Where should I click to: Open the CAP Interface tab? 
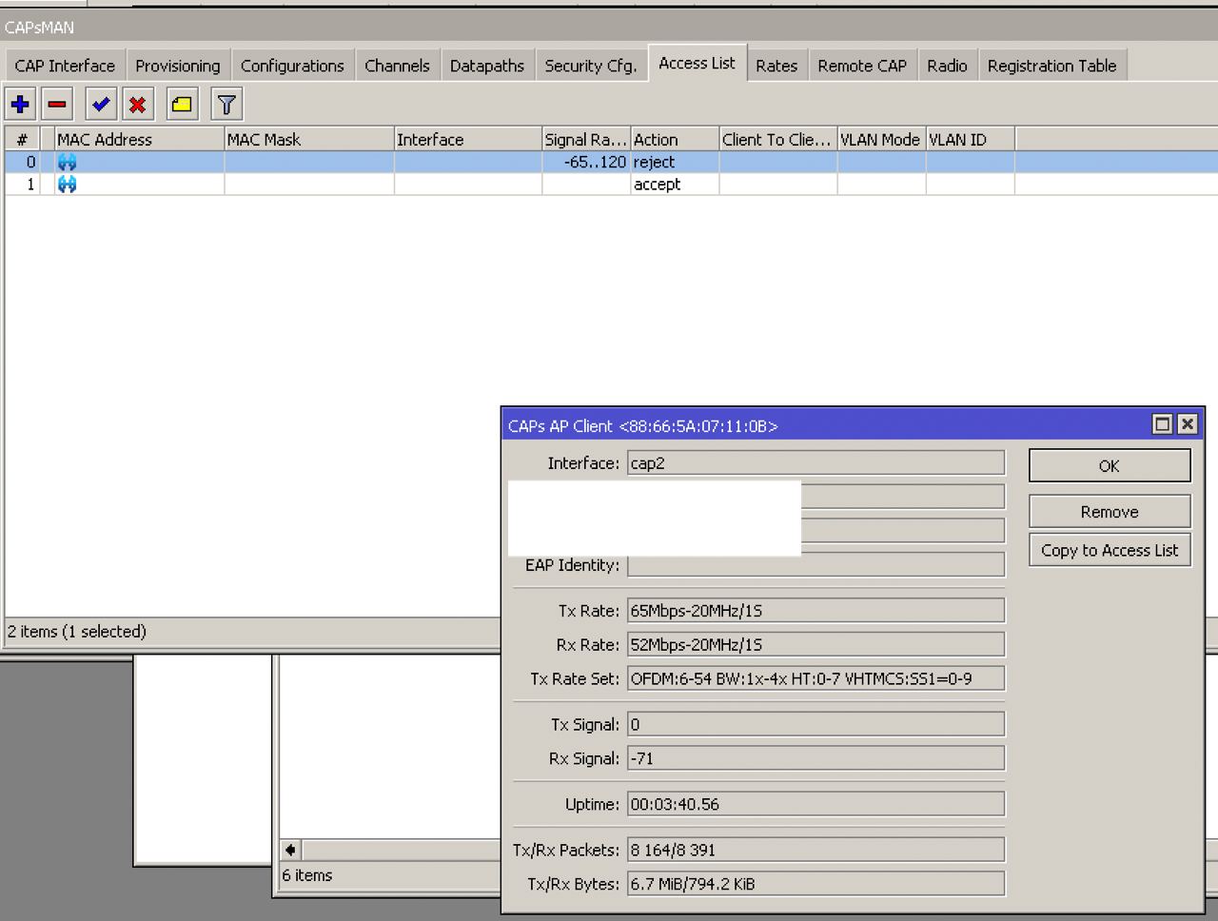pos(65,66)
